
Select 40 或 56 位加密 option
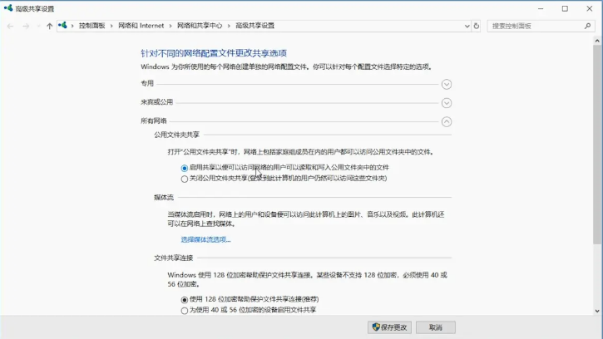click(x=185, y=310)
